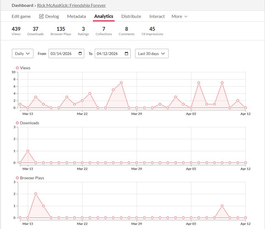Expand the More menu chevron
The width and height of the screenshot is (265, 229).
pyautogui.click(x=186, y=16)
